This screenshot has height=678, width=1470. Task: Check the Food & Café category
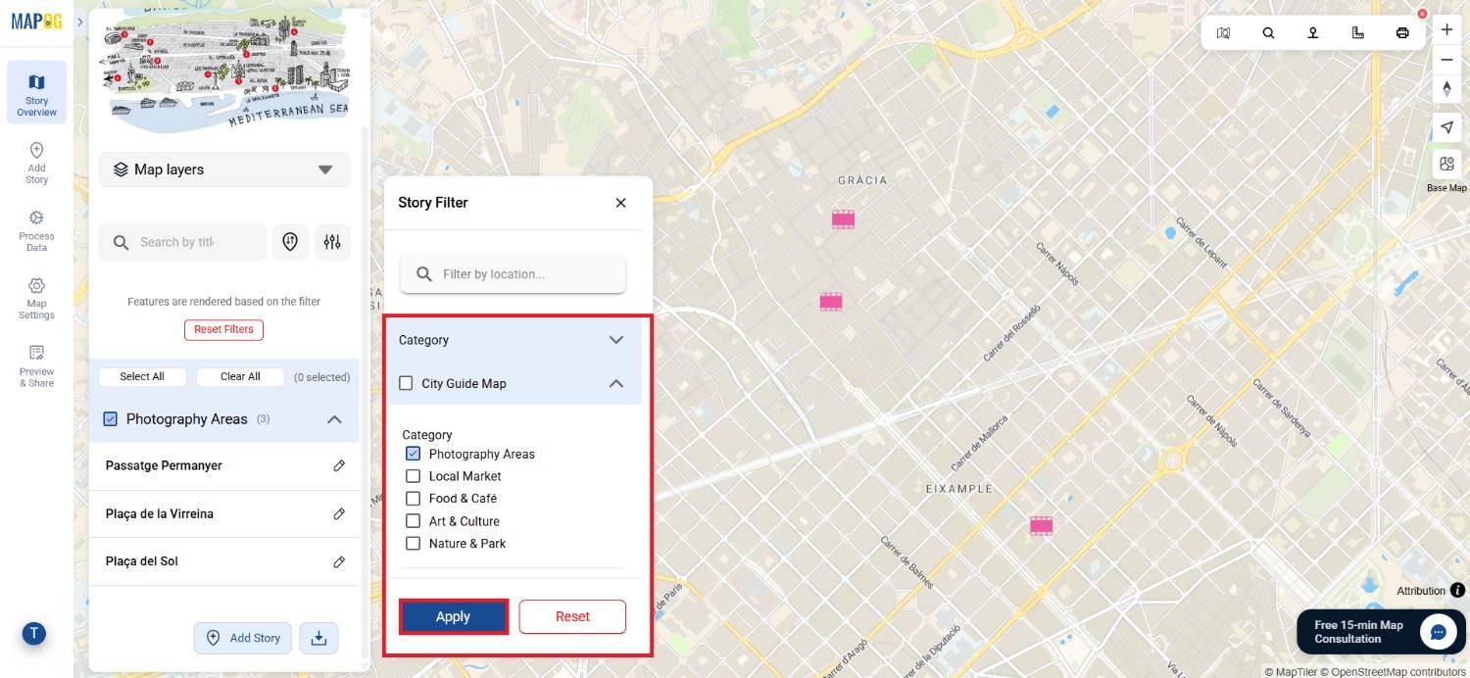[x=413, y=499]
